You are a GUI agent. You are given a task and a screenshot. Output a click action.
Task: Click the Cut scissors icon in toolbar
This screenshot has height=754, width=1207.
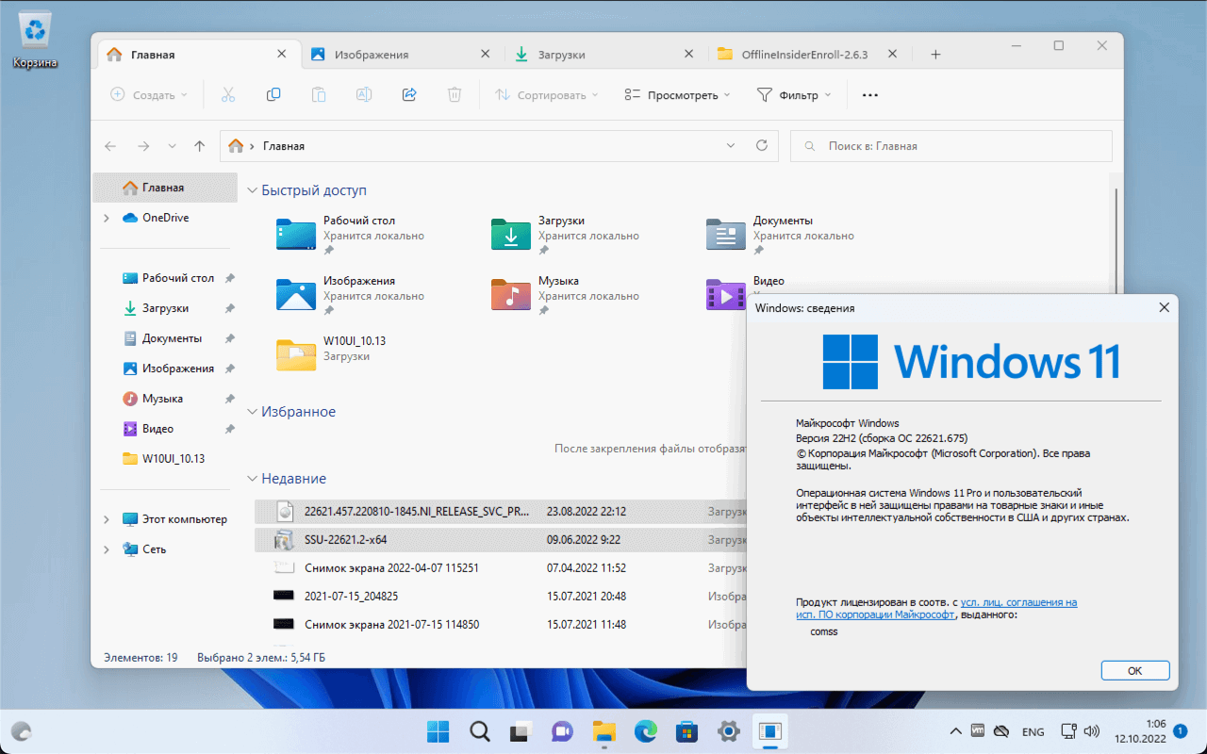click(228, 94)
